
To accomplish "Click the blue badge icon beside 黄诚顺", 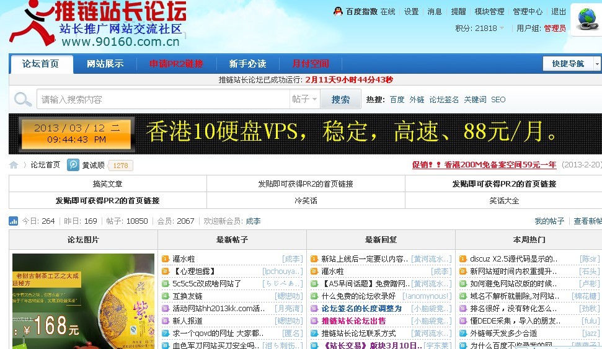I will (73, 165).
